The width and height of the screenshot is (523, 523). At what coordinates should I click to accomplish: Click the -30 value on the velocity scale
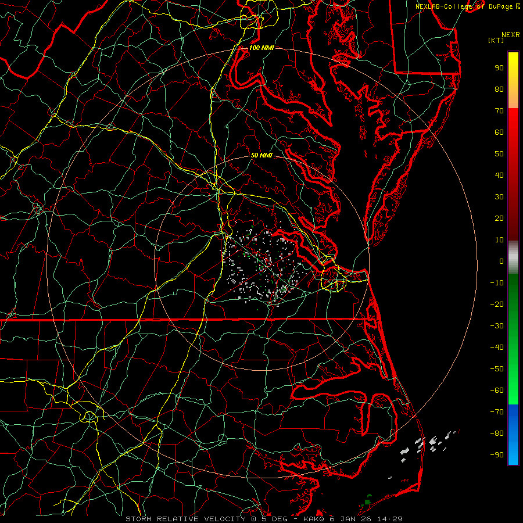pos(497,326)
